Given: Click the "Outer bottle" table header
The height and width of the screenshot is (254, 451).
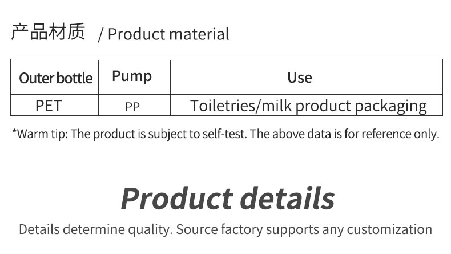Looking at the screenshot, I should click(56, 78).
